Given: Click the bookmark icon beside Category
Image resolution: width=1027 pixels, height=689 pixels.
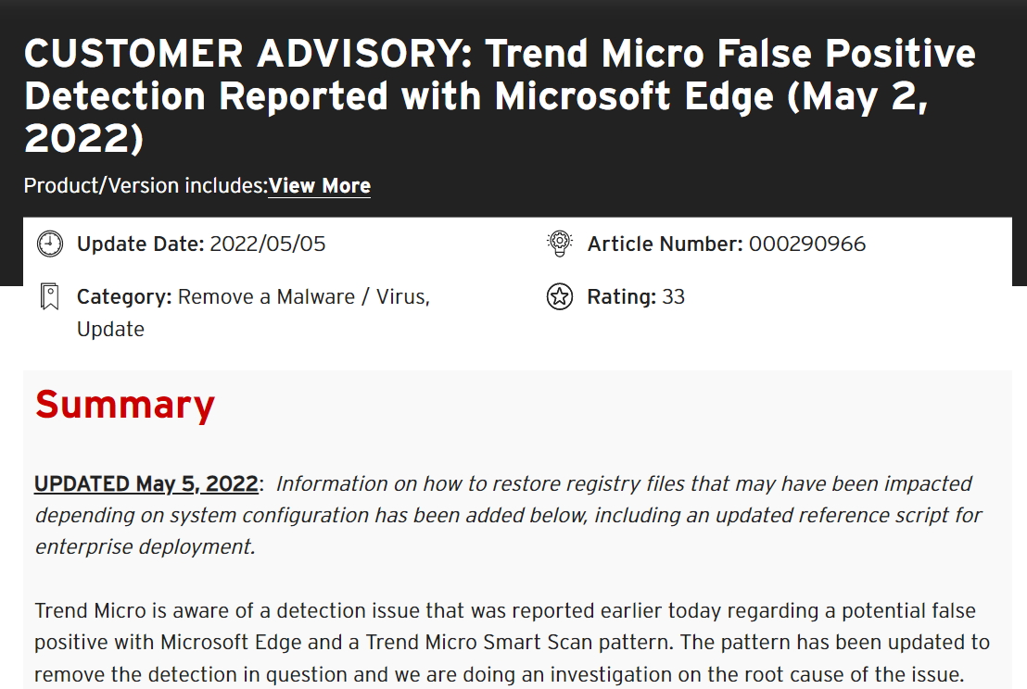Looking at the screenshot, I should coord(49,297).
